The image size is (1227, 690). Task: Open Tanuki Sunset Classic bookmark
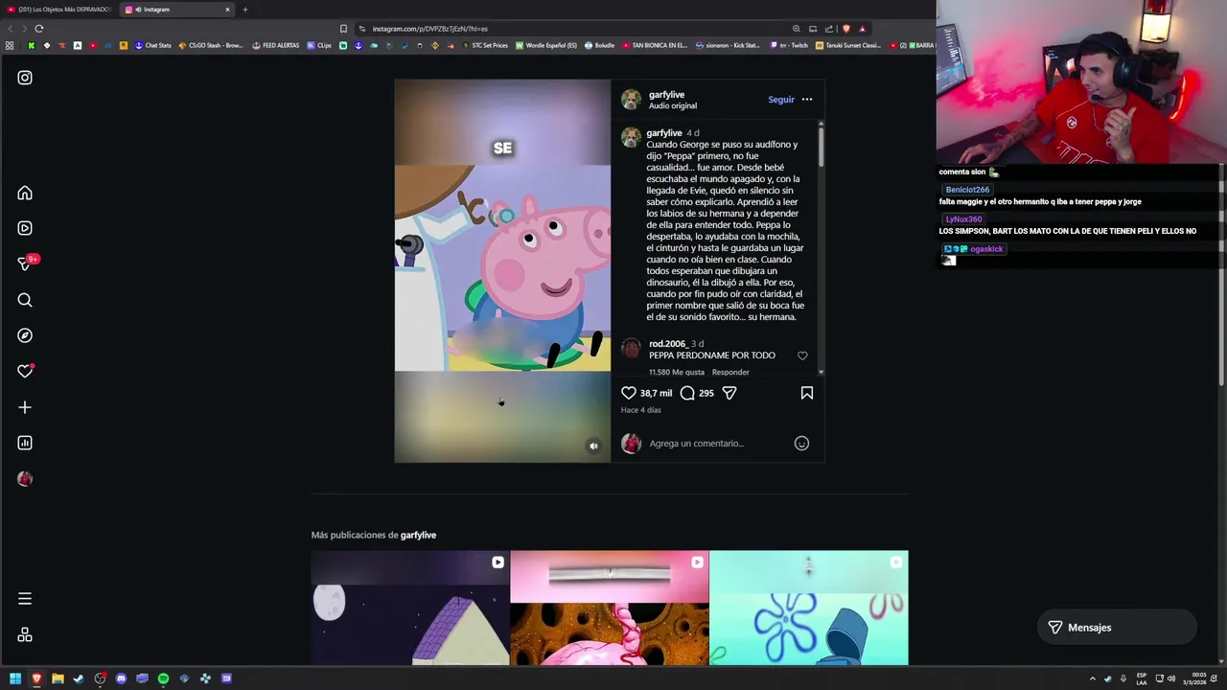[x=849, y=45]
